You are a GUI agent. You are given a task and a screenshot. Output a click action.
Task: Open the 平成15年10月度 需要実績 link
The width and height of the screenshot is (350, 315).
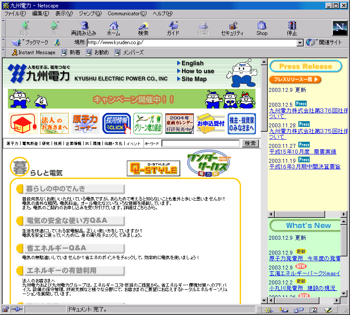[303, 152]
